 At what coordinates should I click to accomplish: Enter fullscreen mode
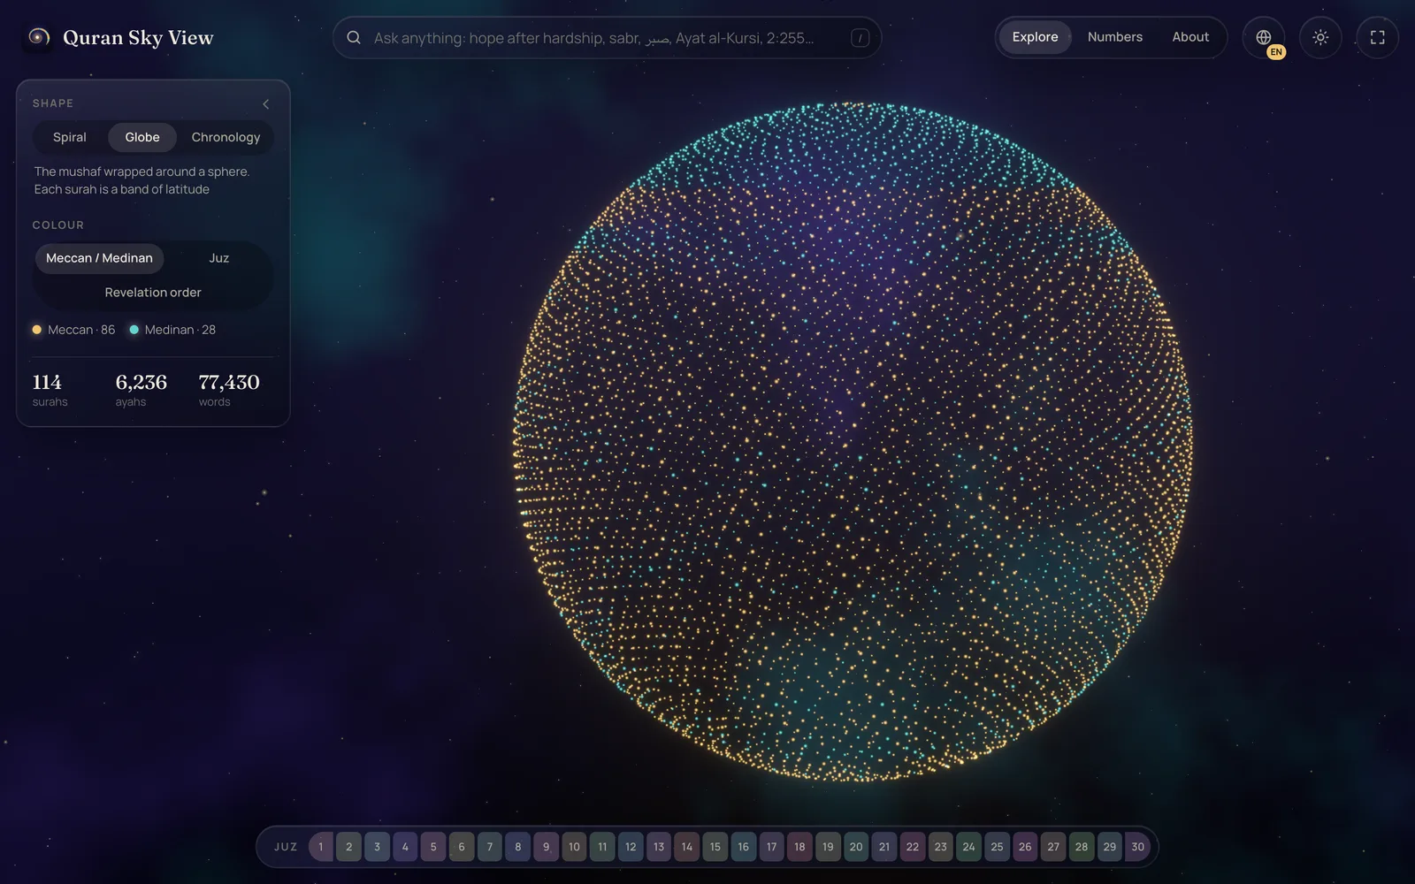1377,38
